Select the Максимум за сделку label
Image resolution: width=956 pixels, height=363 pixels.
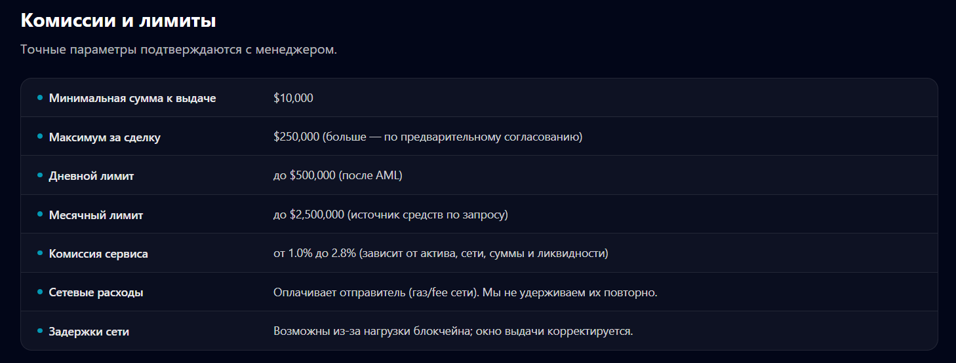[x=104, y=137]
